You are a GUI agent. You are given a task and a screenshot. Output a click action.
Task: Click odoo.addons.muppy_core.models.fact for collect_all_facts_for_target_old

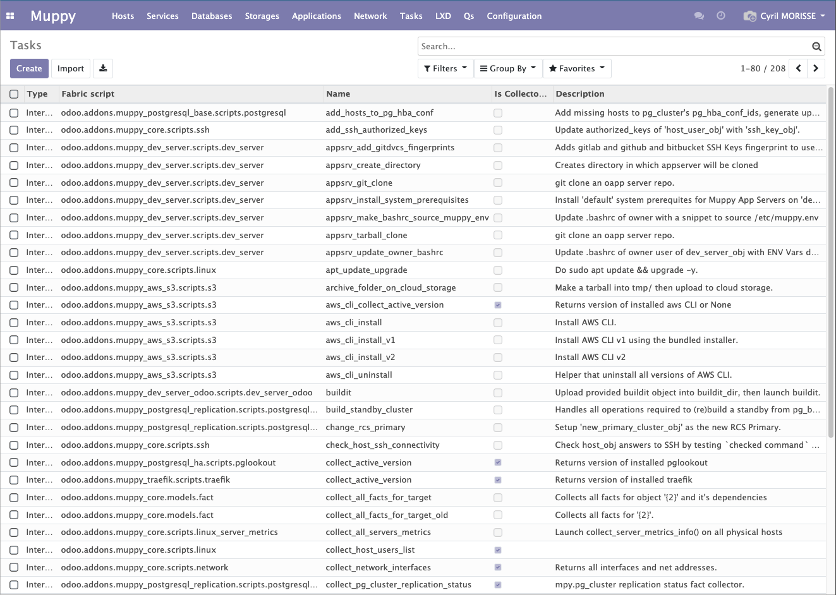click(x=137, y=515)
